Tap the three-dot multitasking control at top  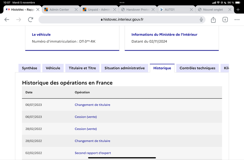point(122,3)
